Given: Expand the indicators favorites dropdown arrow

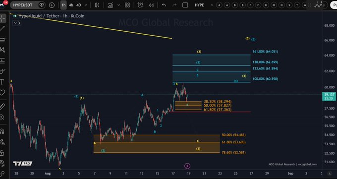Looking at the screenshot, I should [118, 5].
